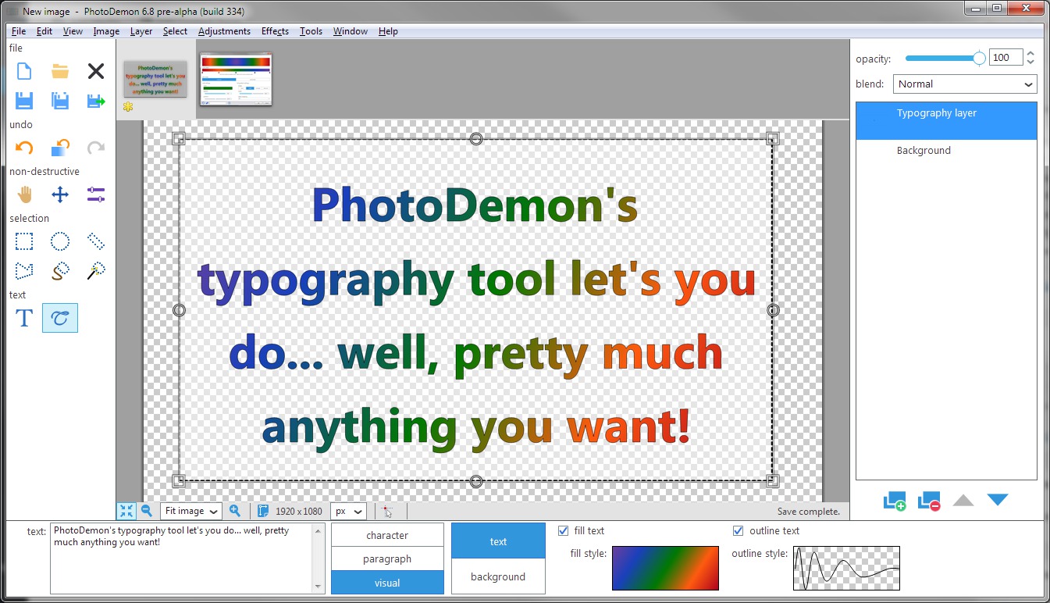Click the gray redo arrow icon

click(x=96, y=148)
